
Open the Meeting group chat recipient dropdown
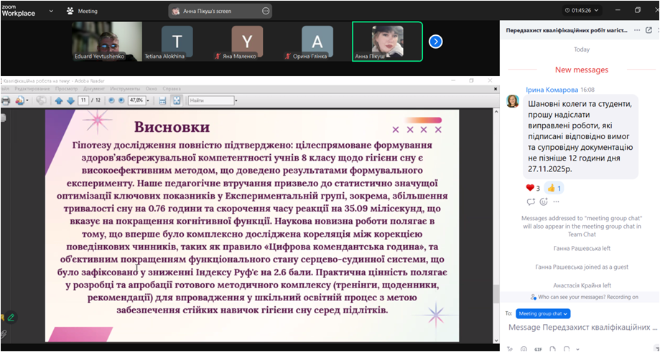(543, 314)
